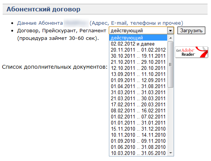Click the dropdown list scroll-down arrow
211x161 pixels.
point(171,153)
